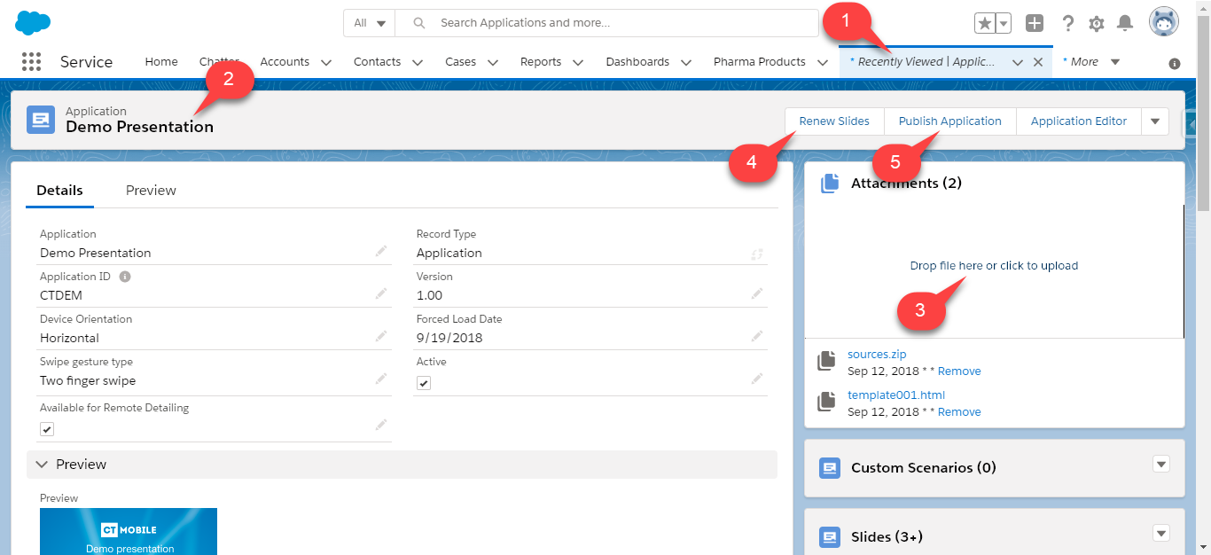Click the global actions plus icon
This screenshot has height=555, width=1211.
1035,24
